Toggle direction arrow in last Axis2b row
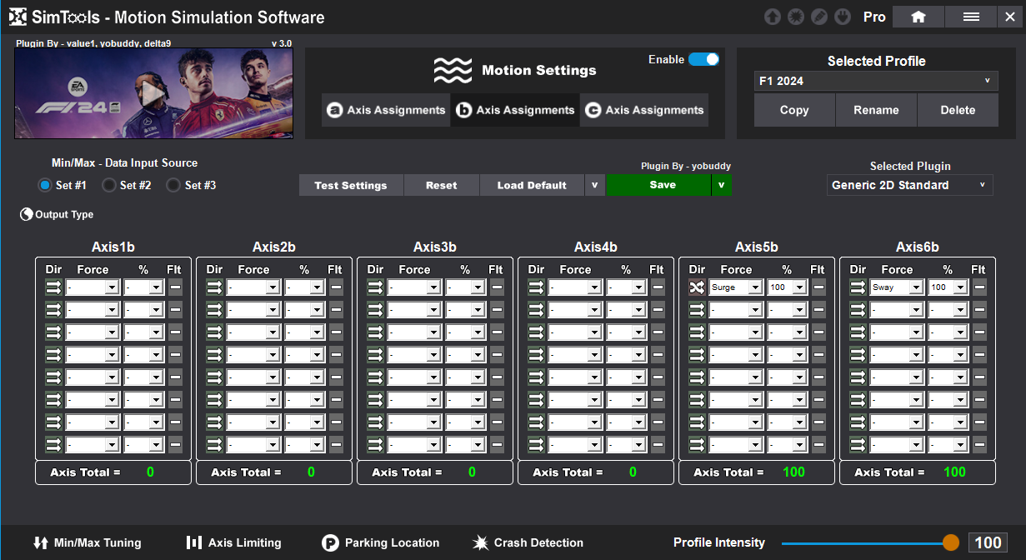This screenshot has height=560, width=1026. (214, 444)
